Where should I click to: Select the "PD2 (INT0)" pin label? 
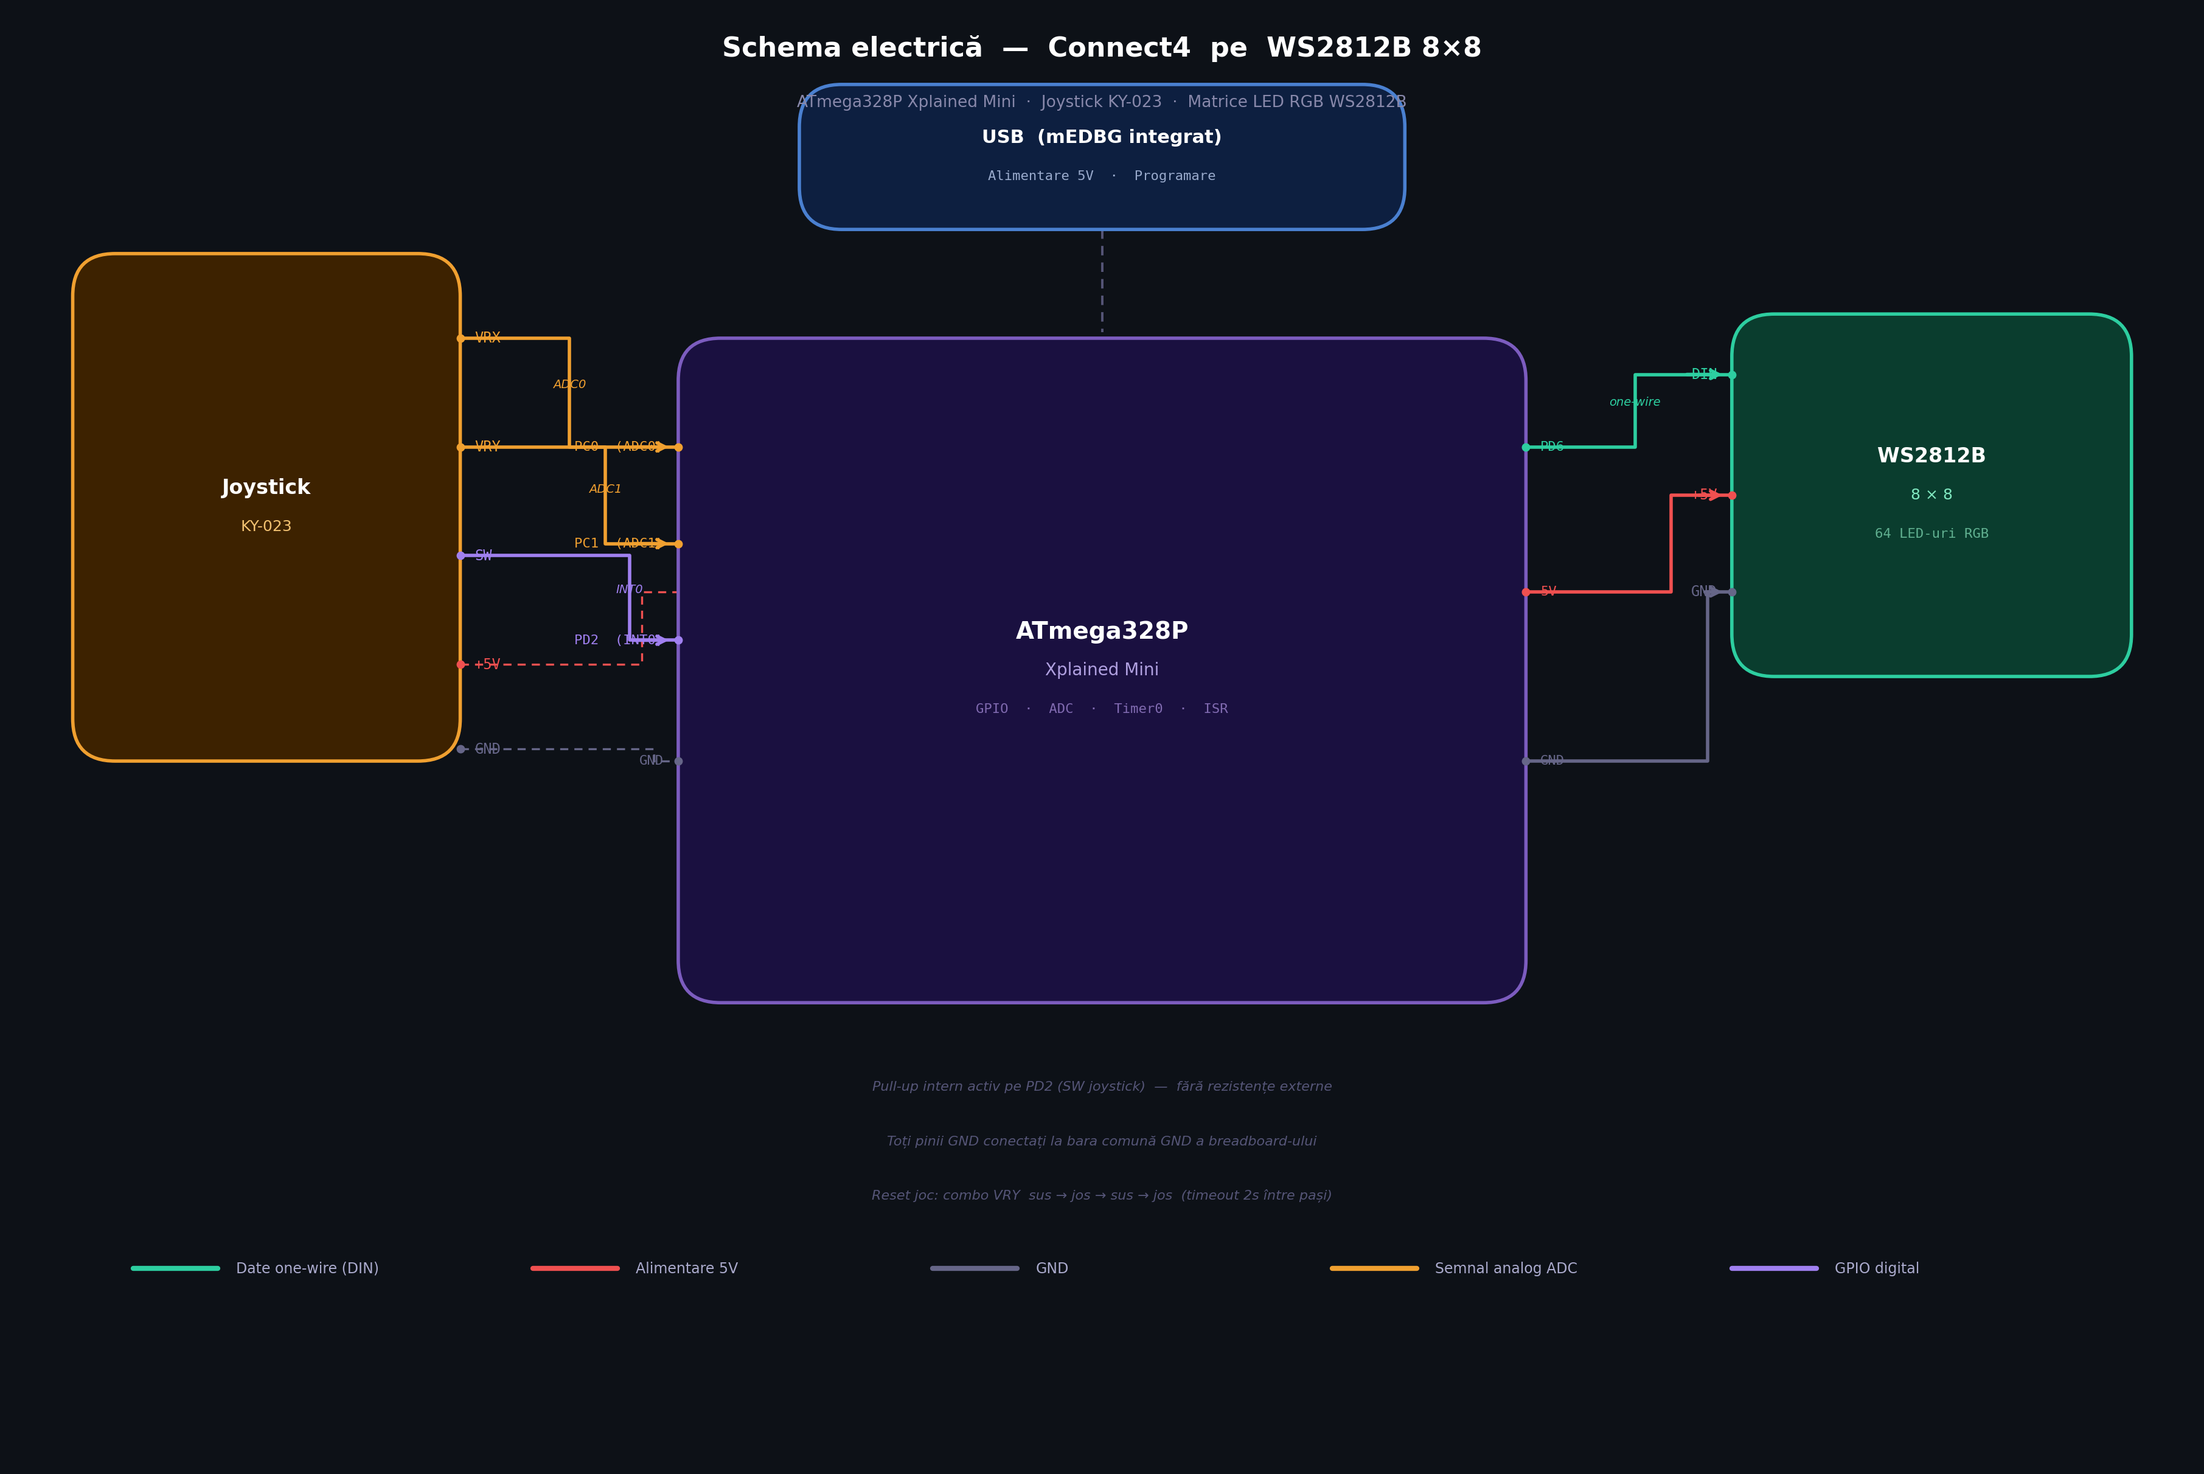[619, 640]
